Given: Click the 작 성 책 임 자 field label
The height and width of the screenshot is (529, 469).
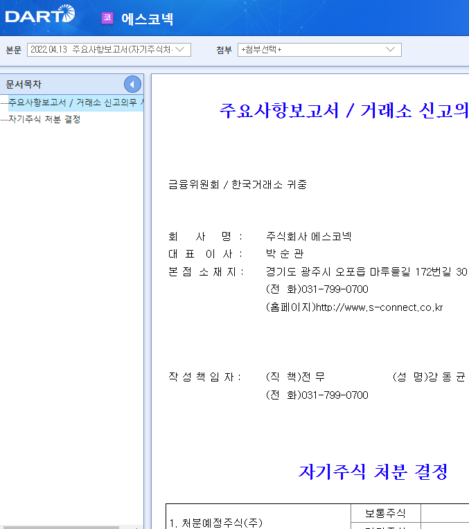Looking at the screenshot, I should [x=204, y=377].
